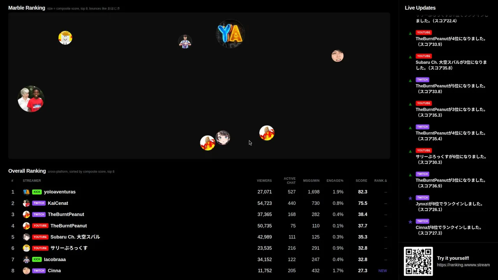Click the ENGAGE% column header
This screenshot has height=280, width=498.
coord(335,181)
